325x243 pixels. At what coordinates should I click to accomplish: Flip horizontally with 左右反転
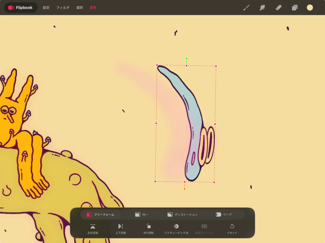coord(92,228)
